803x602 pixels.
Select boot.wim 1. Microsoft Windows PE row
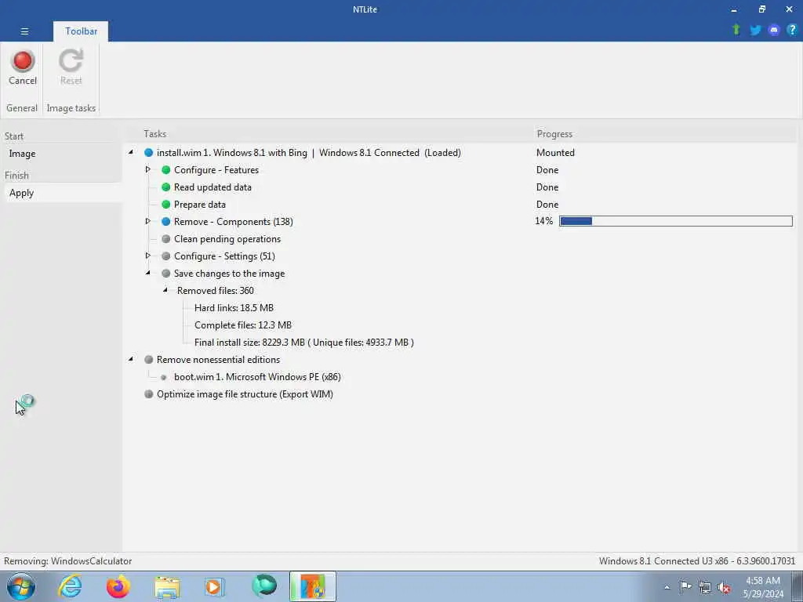click(257, 377)
